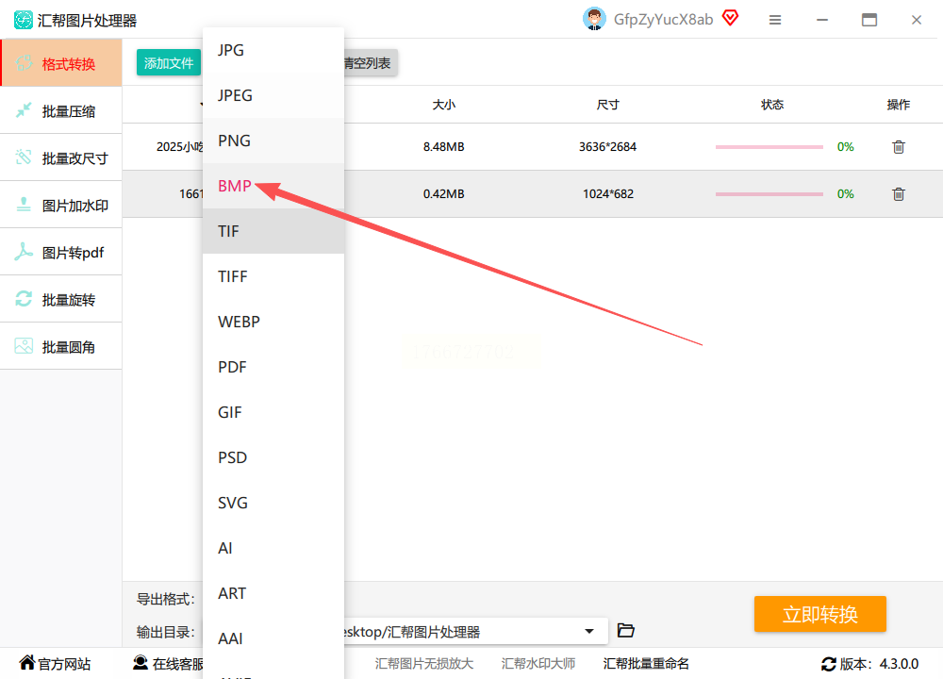943x679 pixels.
Task: Open 图片转pdf tab
Action: point(61,252)
